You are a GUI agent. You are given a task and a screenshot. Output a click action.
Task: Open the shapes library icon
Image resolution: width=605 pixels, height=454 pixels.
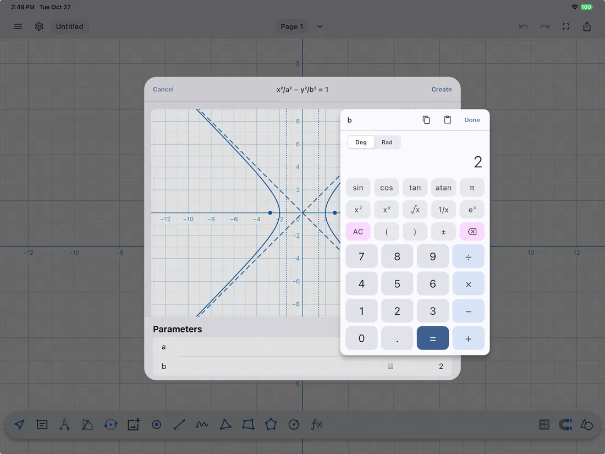pos(586,425)
